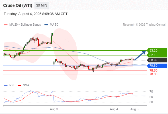This screenshot has width=168, height=114.
Task: Click the MA 50 blue legend swatch
Action: (x=46, y=25)
